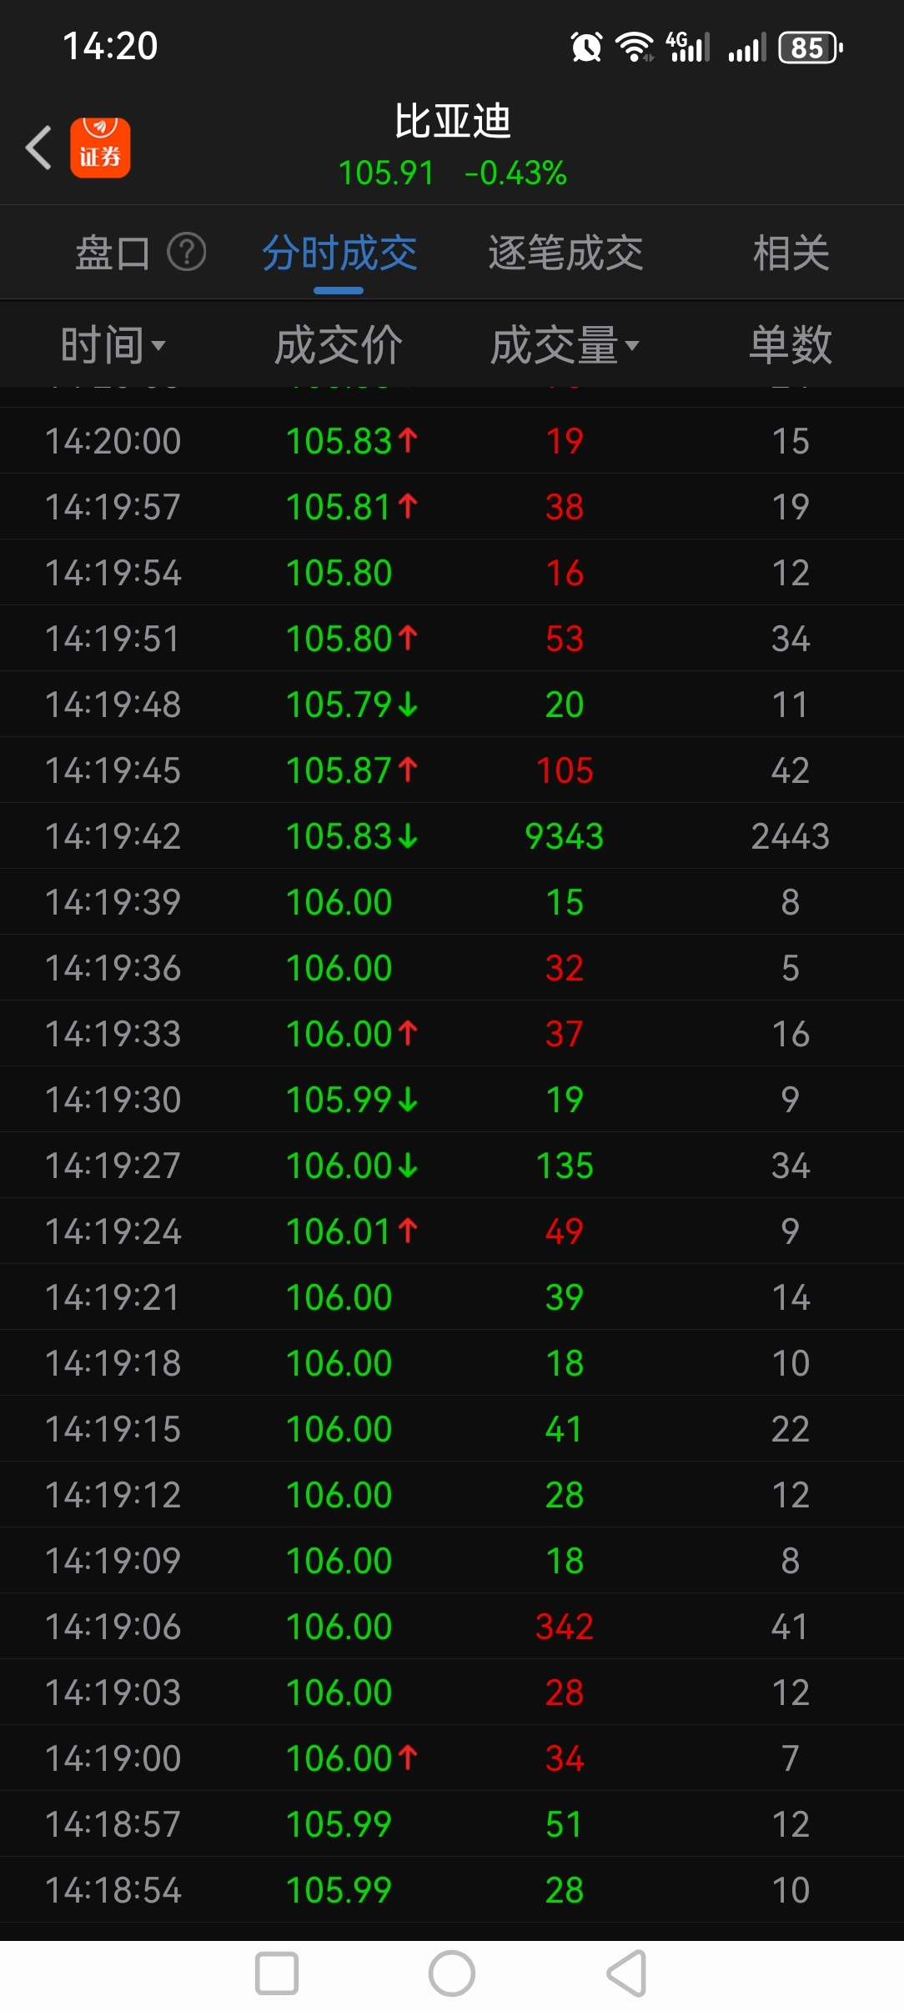Switch to the 盘口 tab

point(113,253)
